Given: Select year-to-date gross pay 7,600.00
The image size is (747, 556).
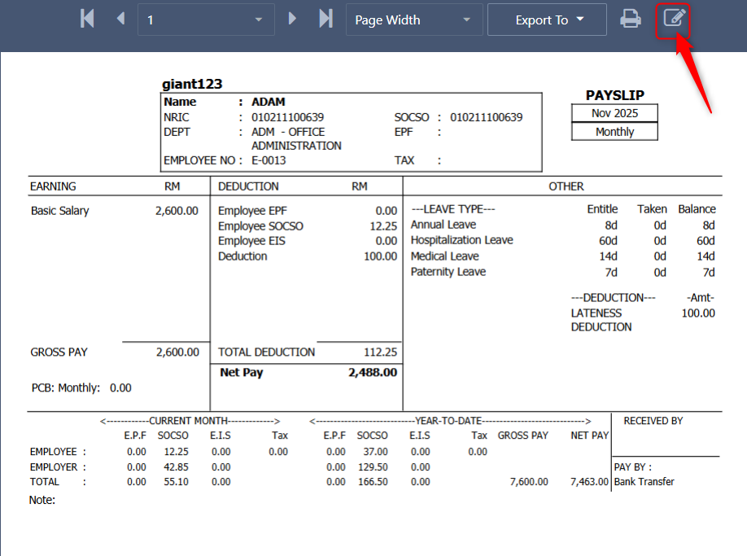Looking at the screenshot, I should pyautogui.click(x=529, y=482).
